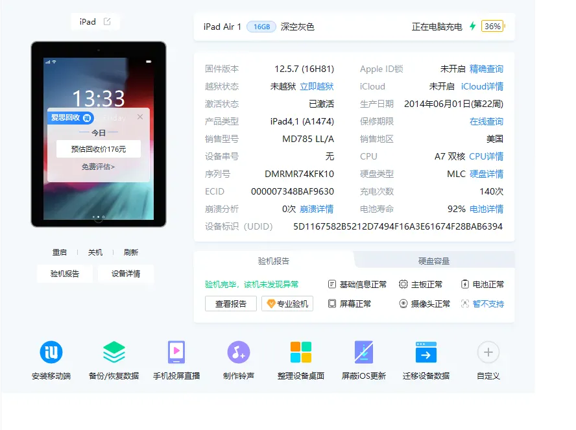Image resolution: width=576 pixels, height=430 pixels.
Task: Click 关机 to shut down device
Action: pyautogui.click(x=95, y=252)
